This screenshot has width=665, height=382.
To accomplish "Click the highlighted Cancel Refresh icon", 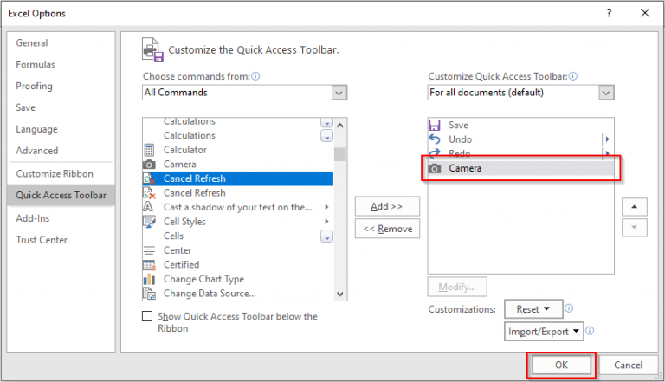I will (x=149, y=178).
